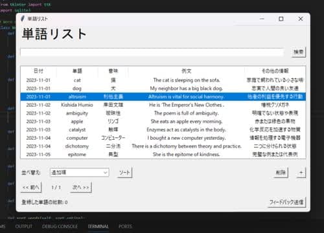
Task: Click sentence 'She is the epitome of kindness.'
Action: [x=187, y=154]
